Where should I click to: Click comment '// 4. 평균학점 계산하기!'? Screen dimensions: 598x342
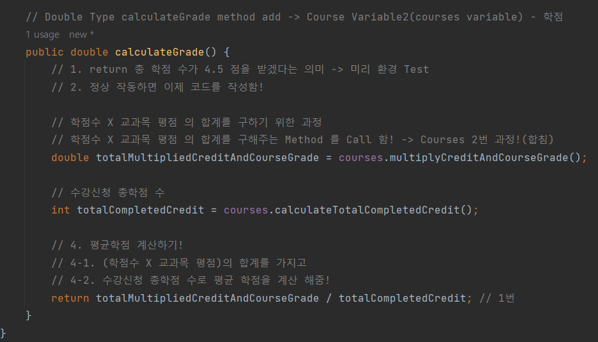coord(118,245)
